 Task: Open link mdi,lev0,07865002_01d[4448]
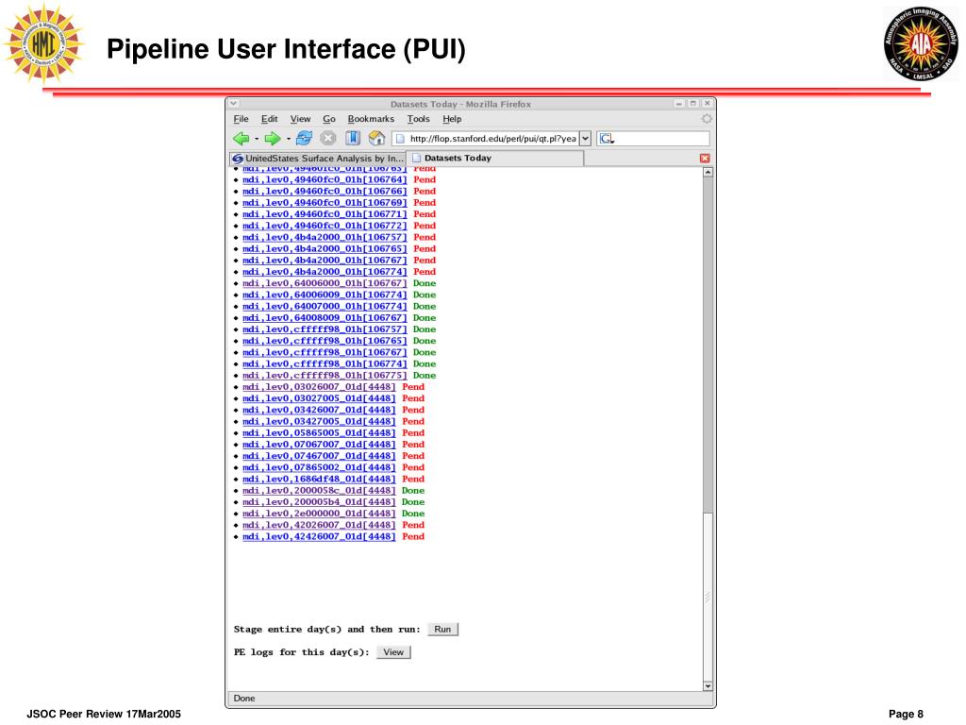(x=319, y=467)
